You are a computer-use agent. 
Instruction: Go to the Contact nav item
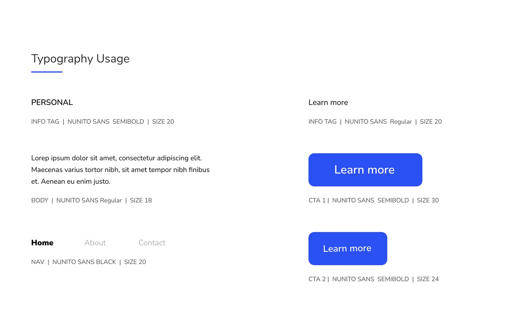pyautogui.click(x=152, y=243)
